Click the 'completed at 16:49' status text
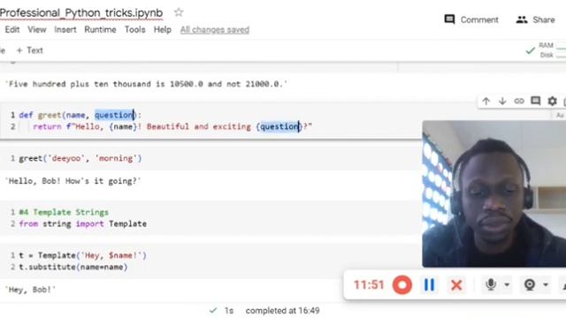 point(283,310)
